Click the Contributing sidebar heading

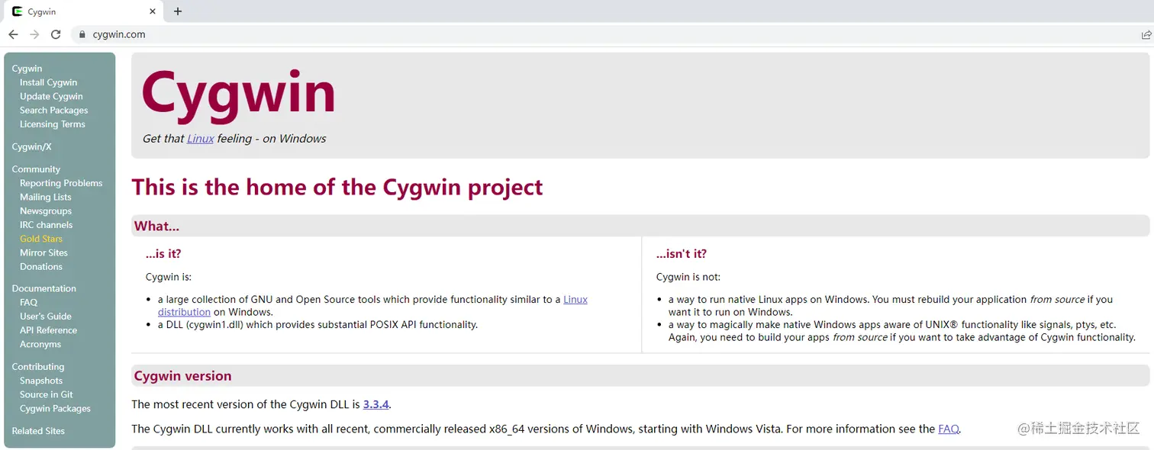38,367
